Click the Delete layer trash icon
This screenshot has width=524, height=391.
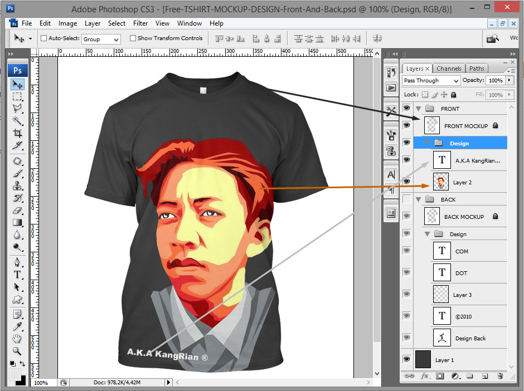click(x=500, y=376)
